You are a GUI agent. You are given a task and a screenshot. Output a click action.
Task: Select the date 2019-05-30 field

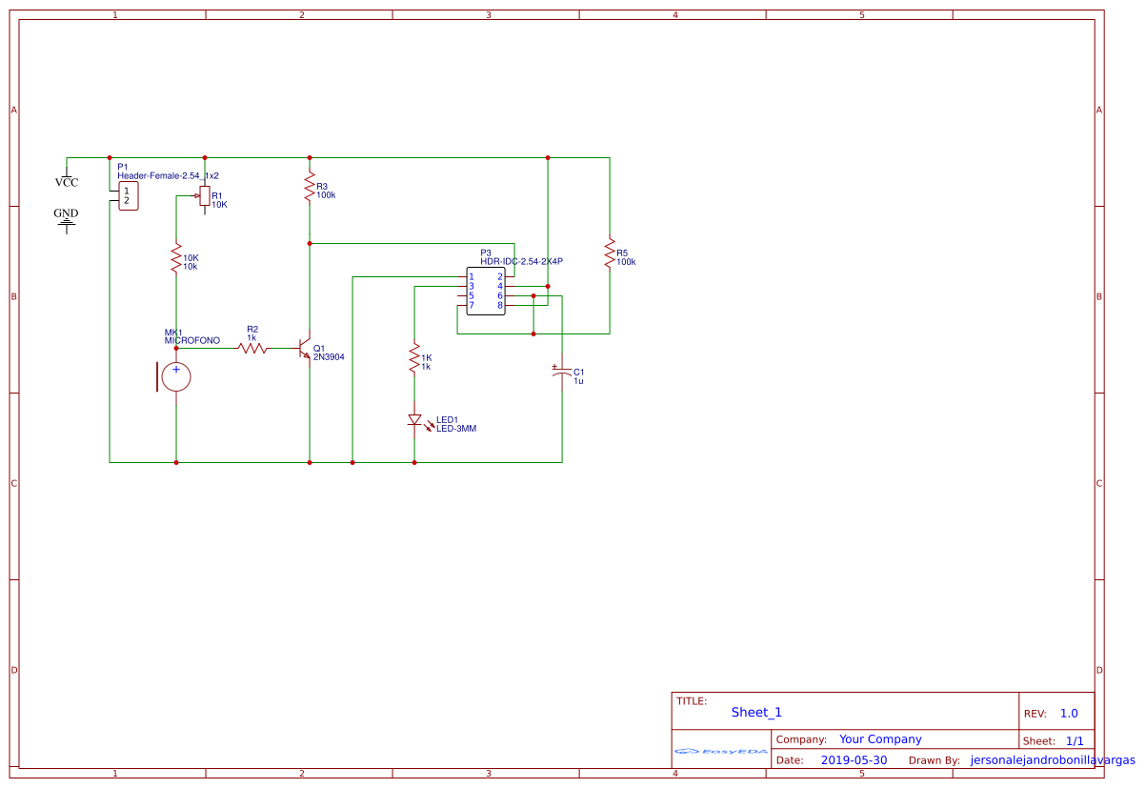click(854, 759)
